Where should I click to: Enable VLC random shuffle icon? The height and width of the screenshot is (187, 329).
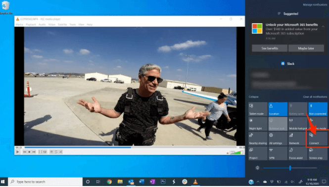(x=61, y=152)
